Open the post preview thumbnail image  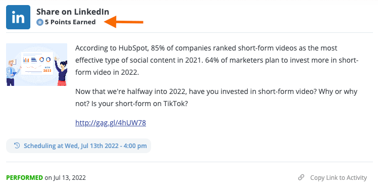click(37, 65)
